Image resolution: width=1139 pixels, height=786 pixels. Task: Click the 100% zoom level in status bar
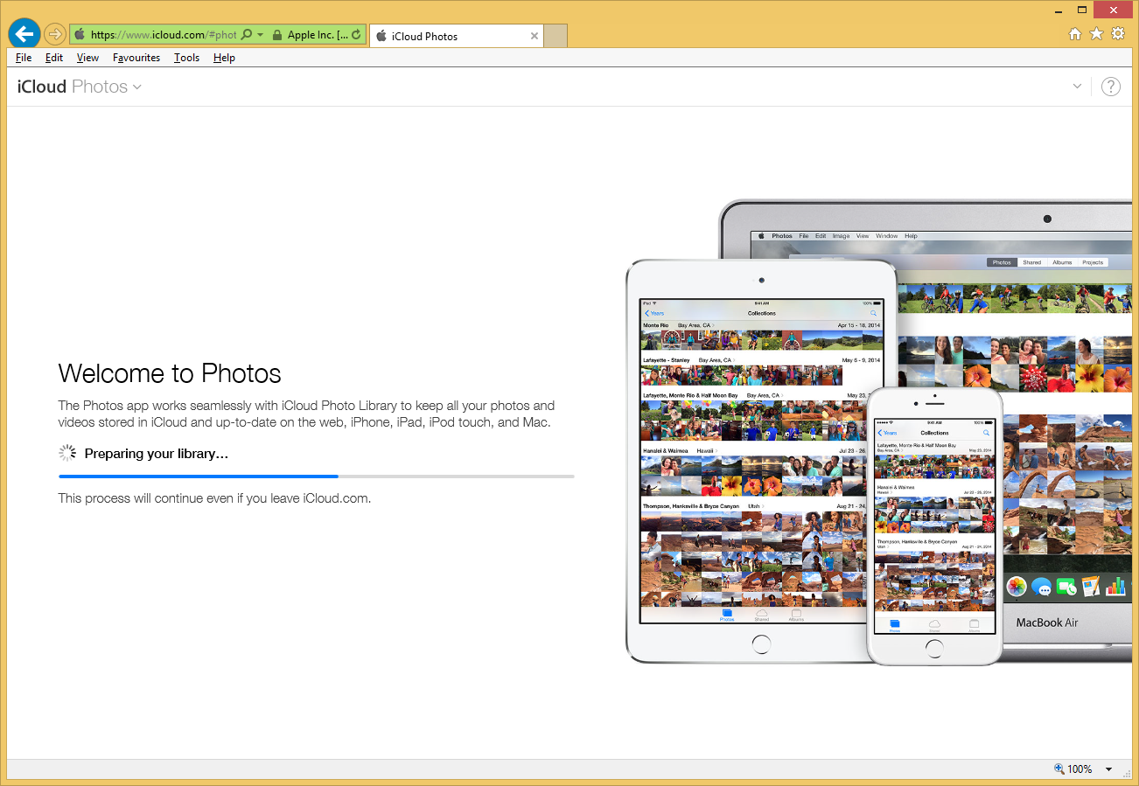tap(1080, 769)
